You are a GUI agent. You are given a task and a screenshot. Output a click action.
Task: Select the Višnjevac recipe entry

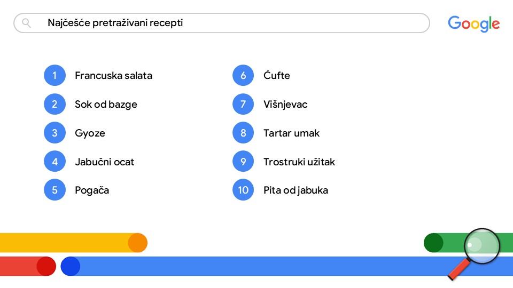[285, 105]
